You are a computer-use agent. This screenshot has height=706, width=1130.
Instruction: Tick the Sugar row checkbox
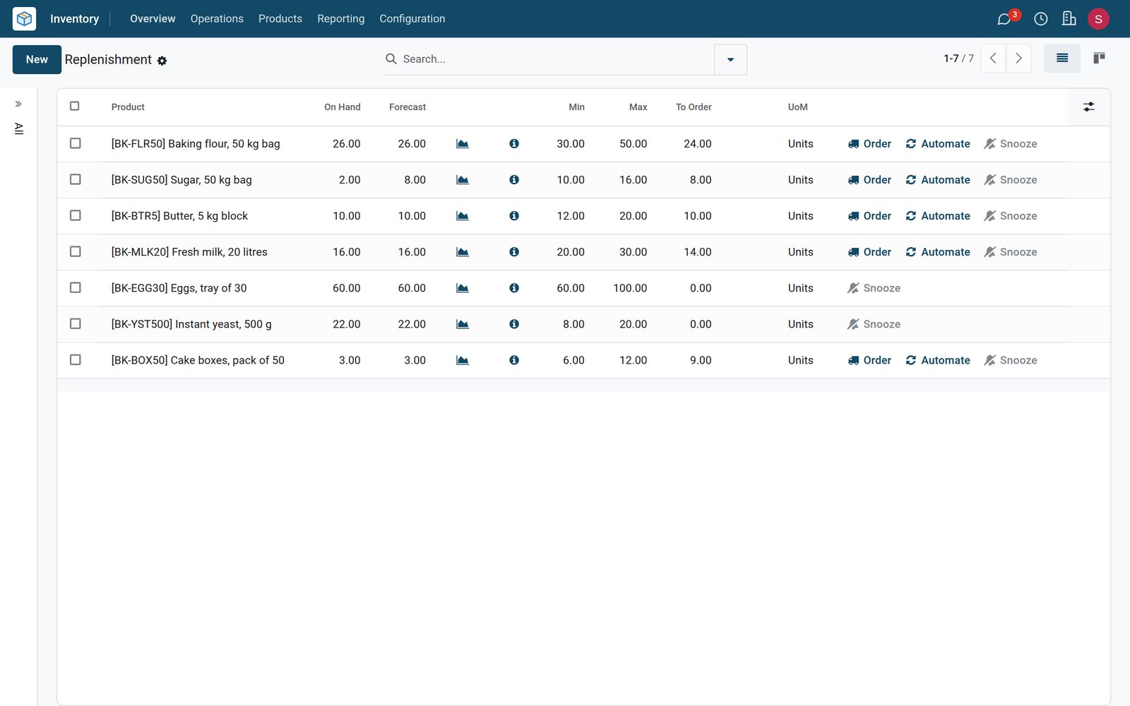tap(76, 179)
